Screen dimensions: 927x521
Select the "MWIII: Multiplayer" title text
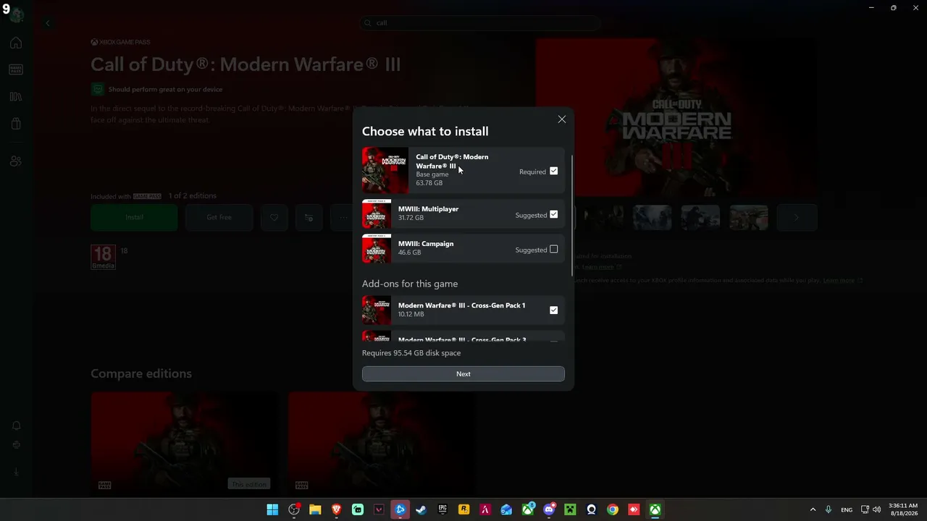click(x=428, y=209)
